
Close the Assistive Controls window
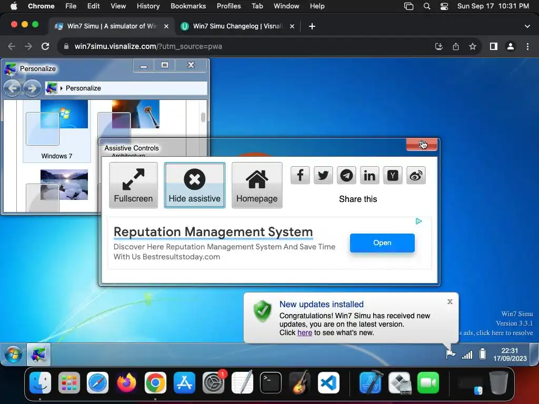422,145
